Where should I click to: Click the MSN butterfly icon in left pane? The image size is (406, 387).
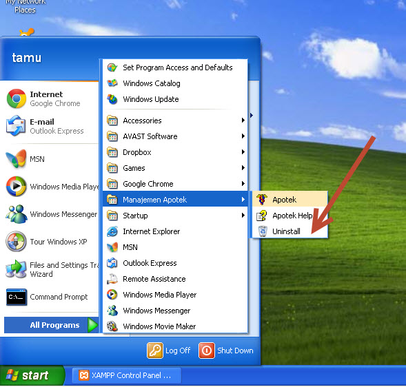coord(16,158)
